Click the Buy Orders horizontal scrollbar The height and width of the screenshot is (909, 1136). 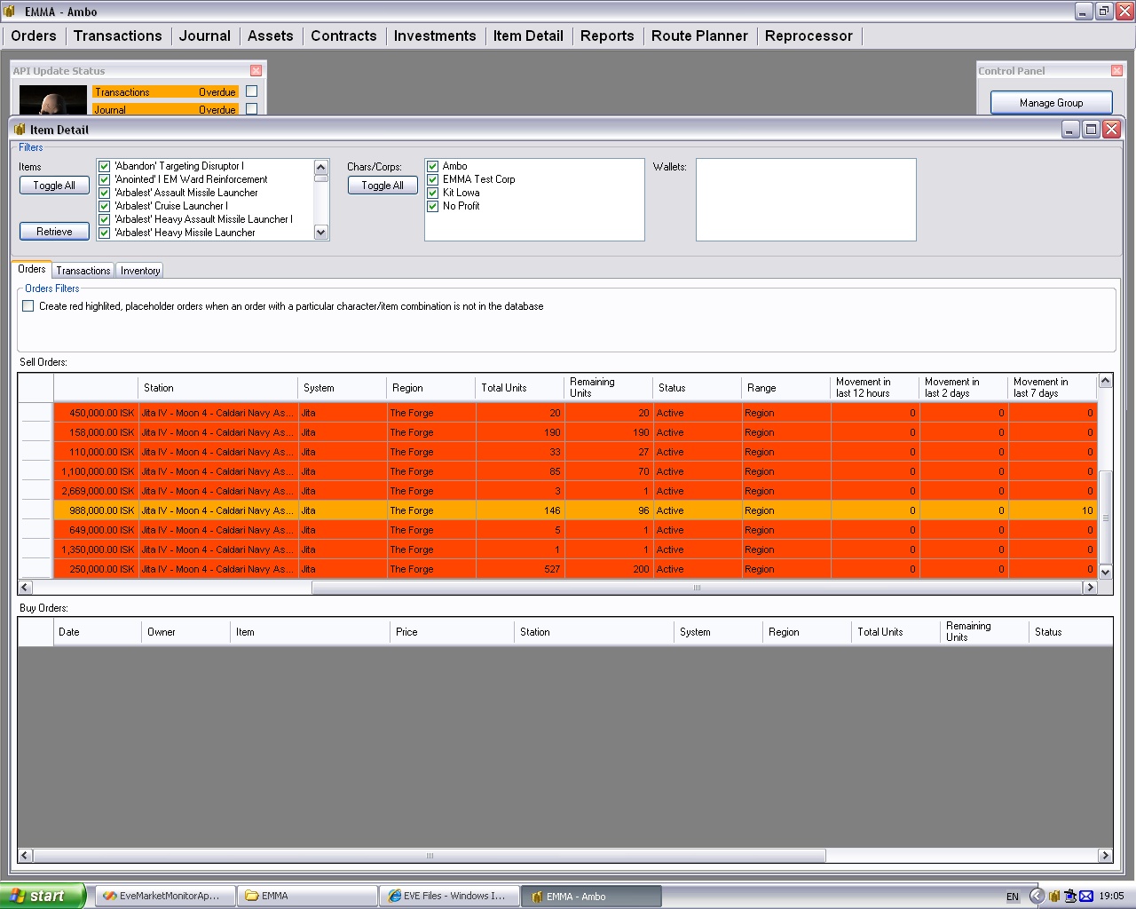click(430, 856)
